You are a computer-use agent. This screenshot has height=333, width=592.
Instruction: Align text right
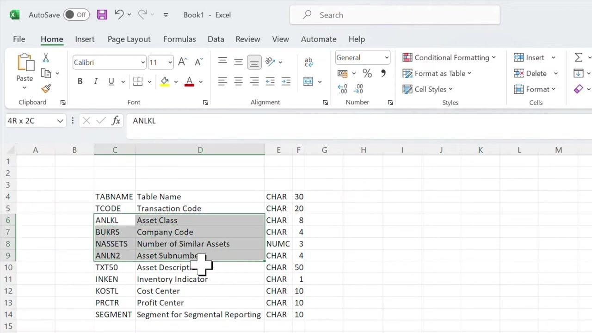(254, 81)
